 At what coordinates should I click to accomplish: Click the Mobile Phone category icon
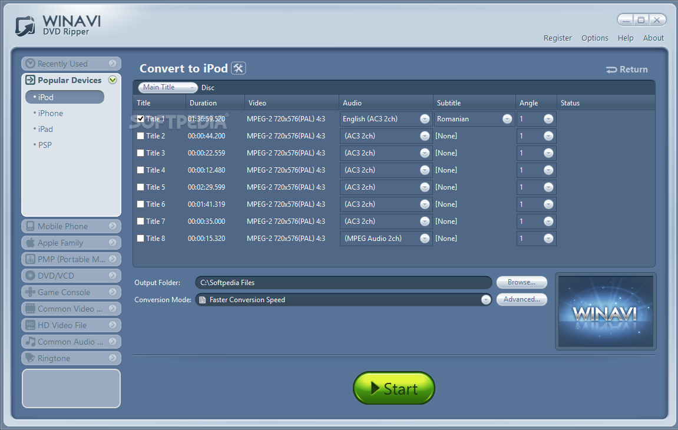[30, 226]
